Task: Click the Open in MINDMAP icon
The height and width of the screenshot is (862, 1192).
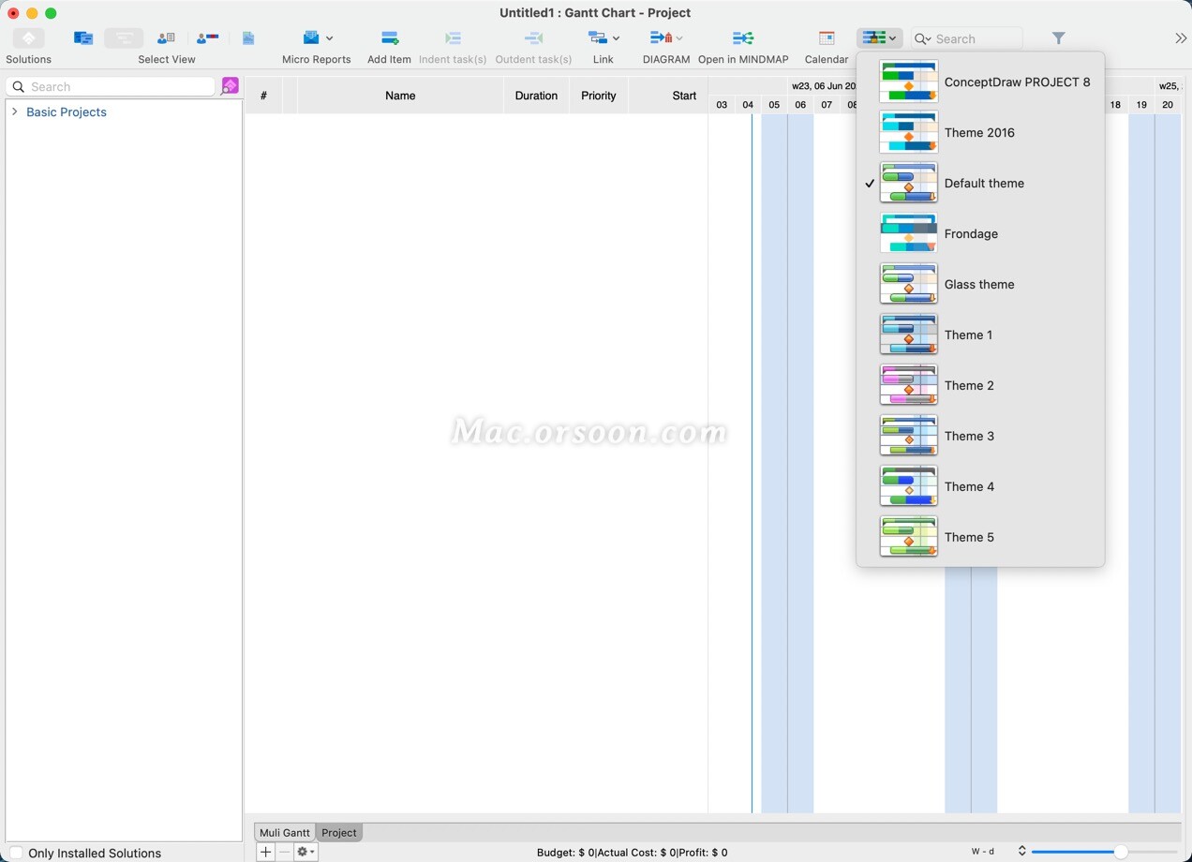Action: [743, 38]
